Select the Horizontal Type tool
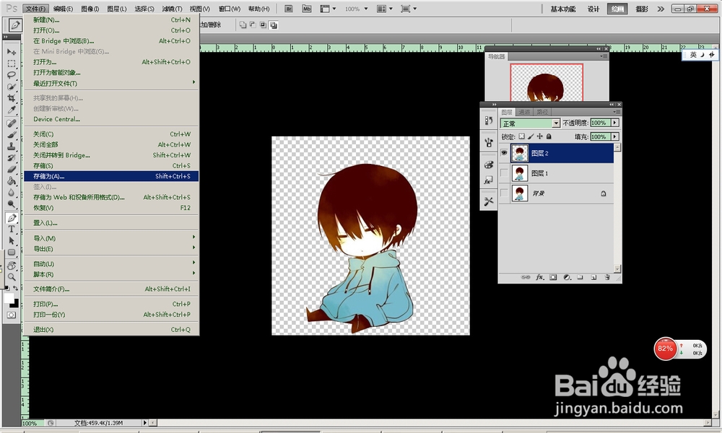722x433 pixels. pos(12,229)
